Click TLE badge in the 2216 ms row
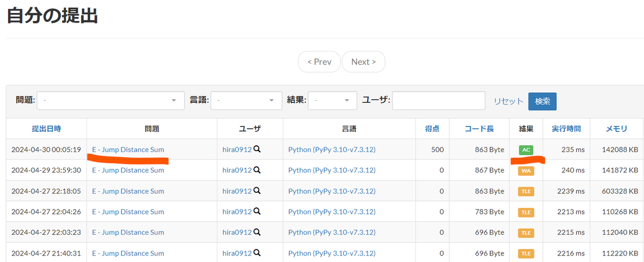Viewport: 644px width, 262px height. [526, 253]
